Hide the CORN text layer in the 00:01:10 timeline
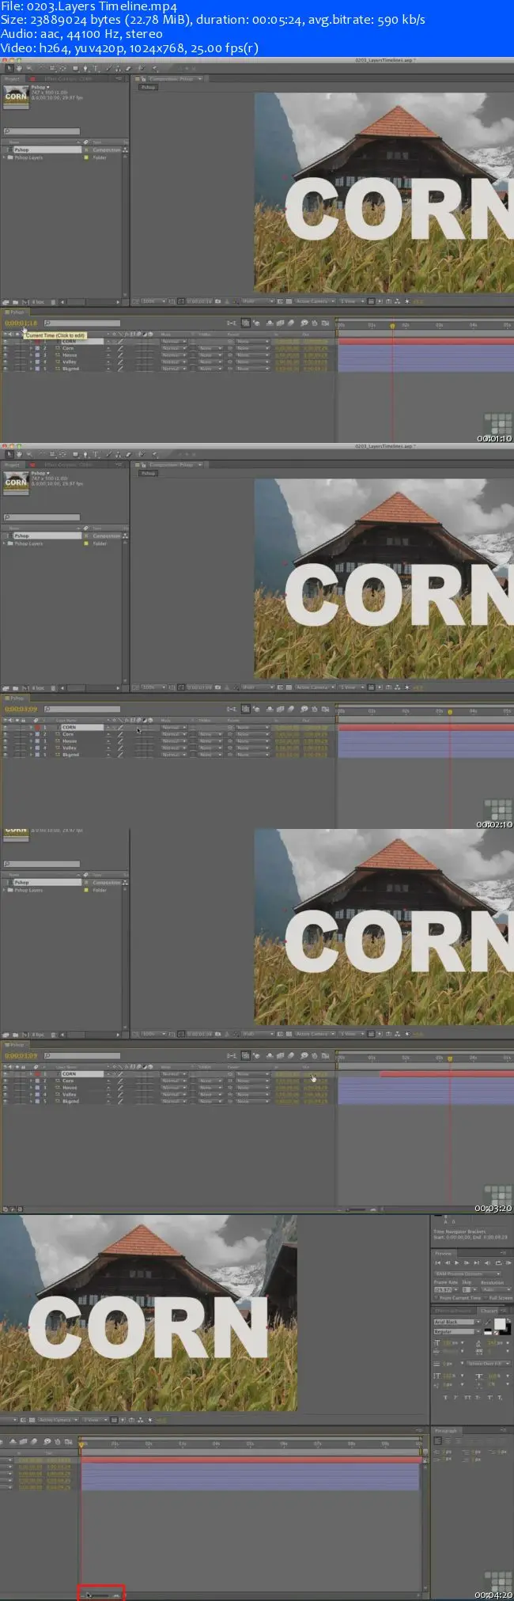The image size is (514, 1601). click(x=6, y=342)
